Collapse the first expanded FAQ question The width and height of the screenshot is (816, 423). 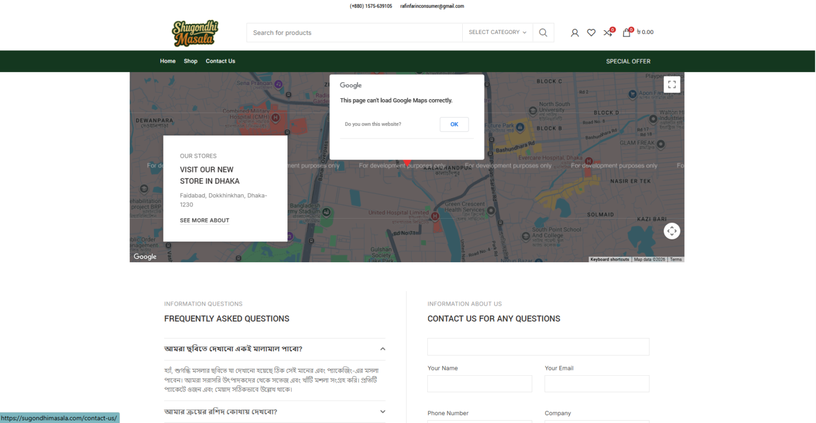click(382, 349)
